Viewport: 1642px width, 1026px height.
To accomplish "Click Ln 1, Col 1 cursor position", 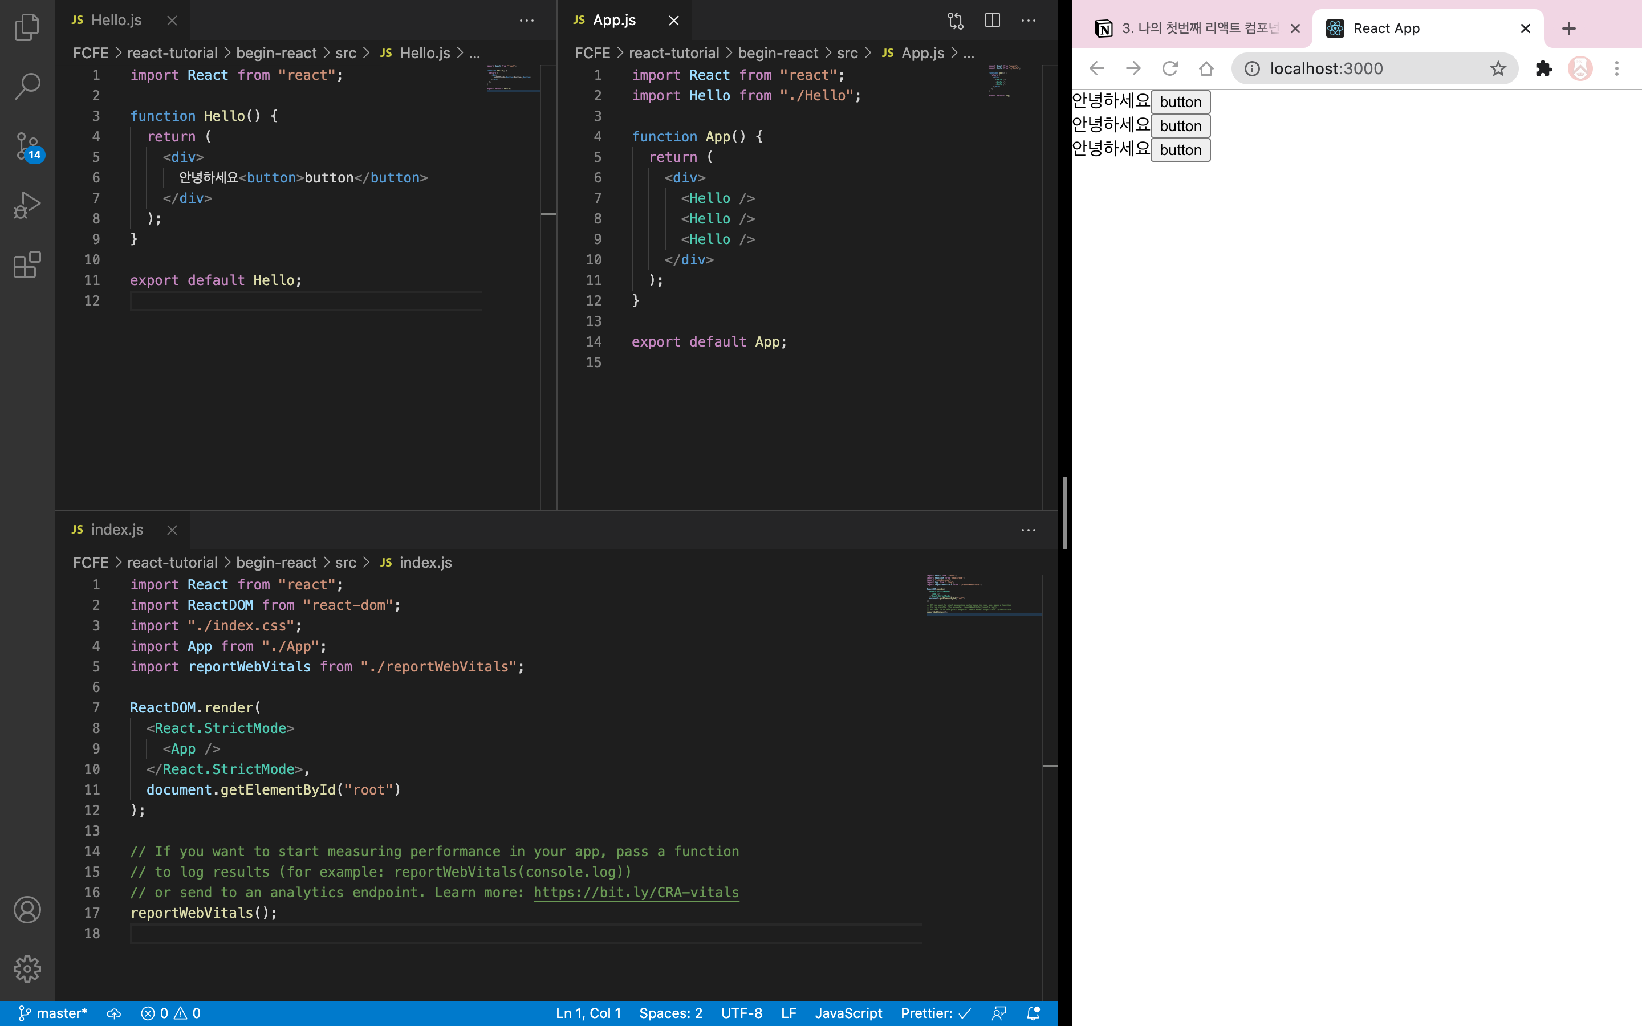I will (x=588, y=1013).
